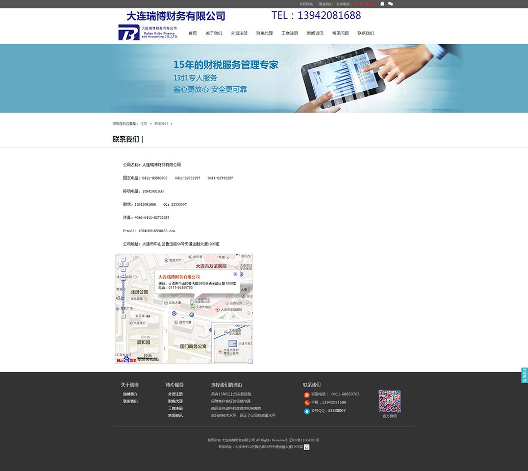
Task: Close the map info popup
Action: click(x=235, y=274)
